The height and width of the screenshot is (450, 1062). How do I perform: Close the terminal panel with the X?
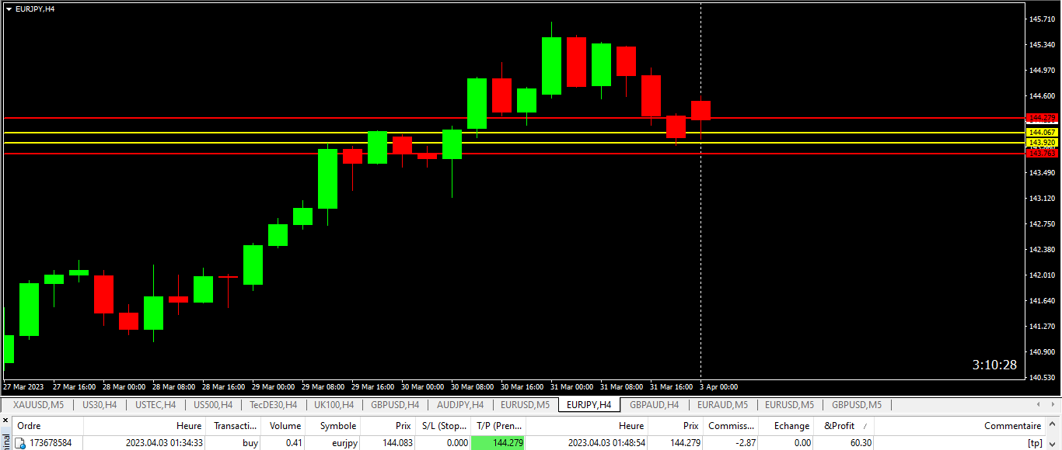[x=5, y=420]
